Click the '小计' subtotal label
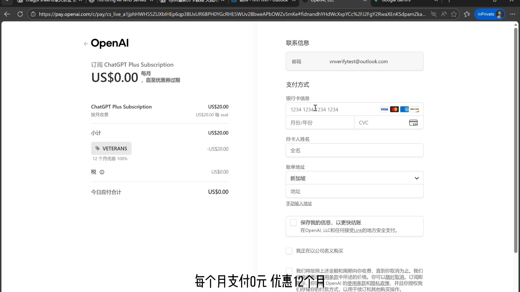 coord(96,133)
